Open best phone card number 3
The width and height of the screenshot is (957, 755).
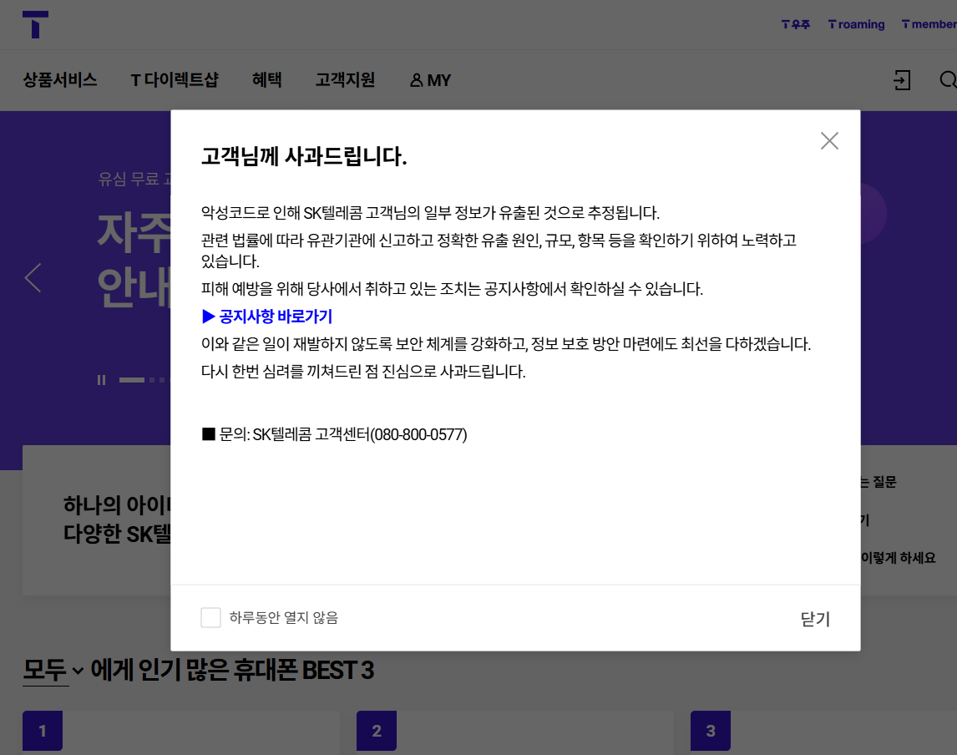click(x=824, y=732)
